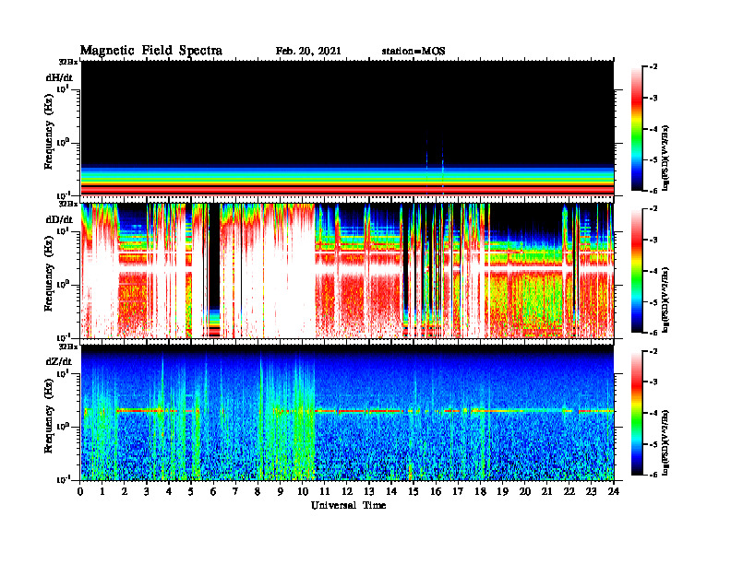Click the log PSD units label beside dD/dt colorbar
Image resolution: width=731 pixels, height=564 pixels.
coord(666,300)
